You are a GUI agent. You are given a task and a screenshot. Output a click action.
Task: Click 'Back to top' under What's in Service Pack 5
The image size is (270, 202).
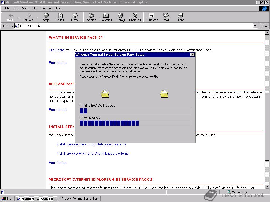pyautogui.click(x=57, y=63)
